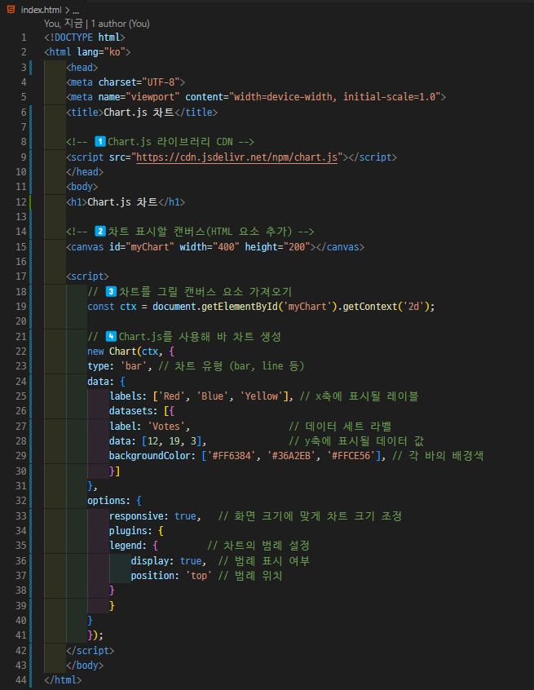Screen dimensions: 534x690
Task: Click the HTML5 file icon in breadcrumb
Action: (11, 9)
